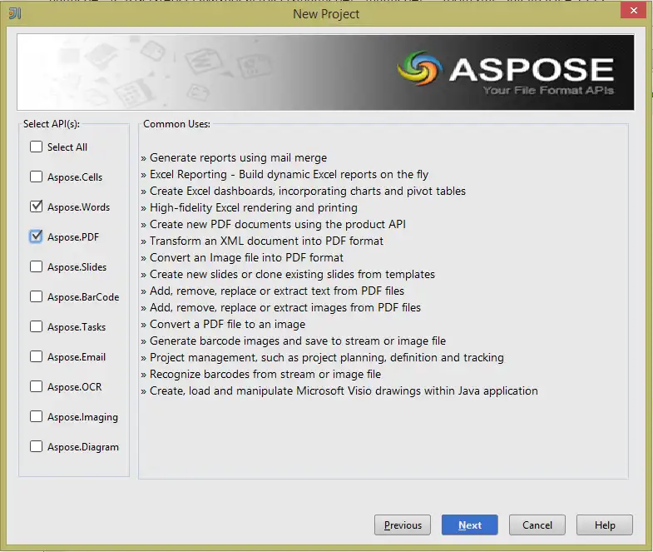Screen dimensions: 653x552
Task: Check the Select All checkbox
Action: pos(37,147)
